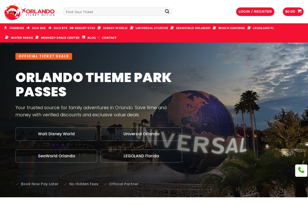
Task: Go to Kennedy Space Center menu
Action: [x=60, y=37]
